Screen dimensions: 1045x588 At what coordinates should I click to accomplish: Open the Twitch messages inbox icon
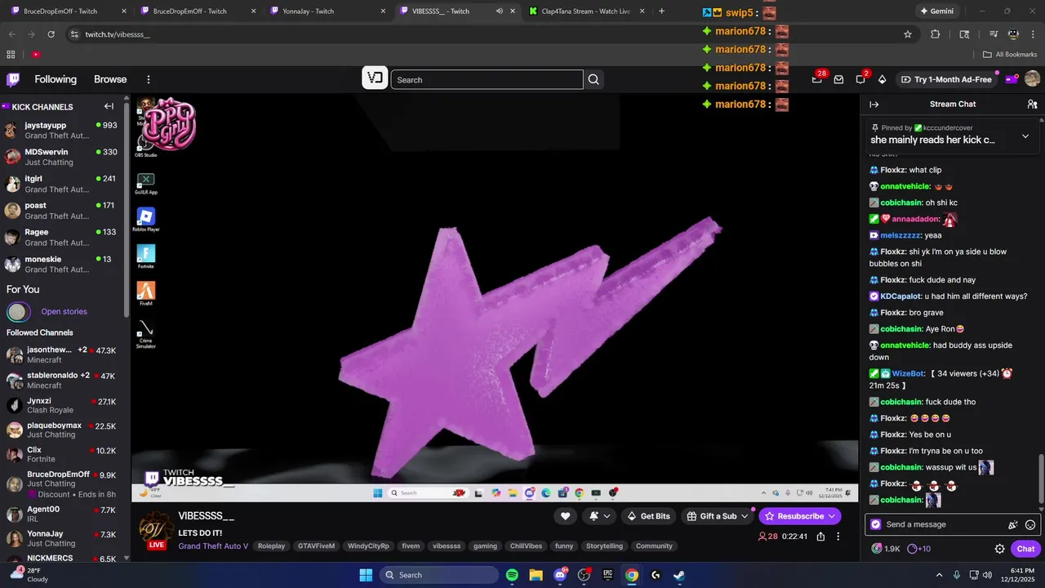coord(838,79)
